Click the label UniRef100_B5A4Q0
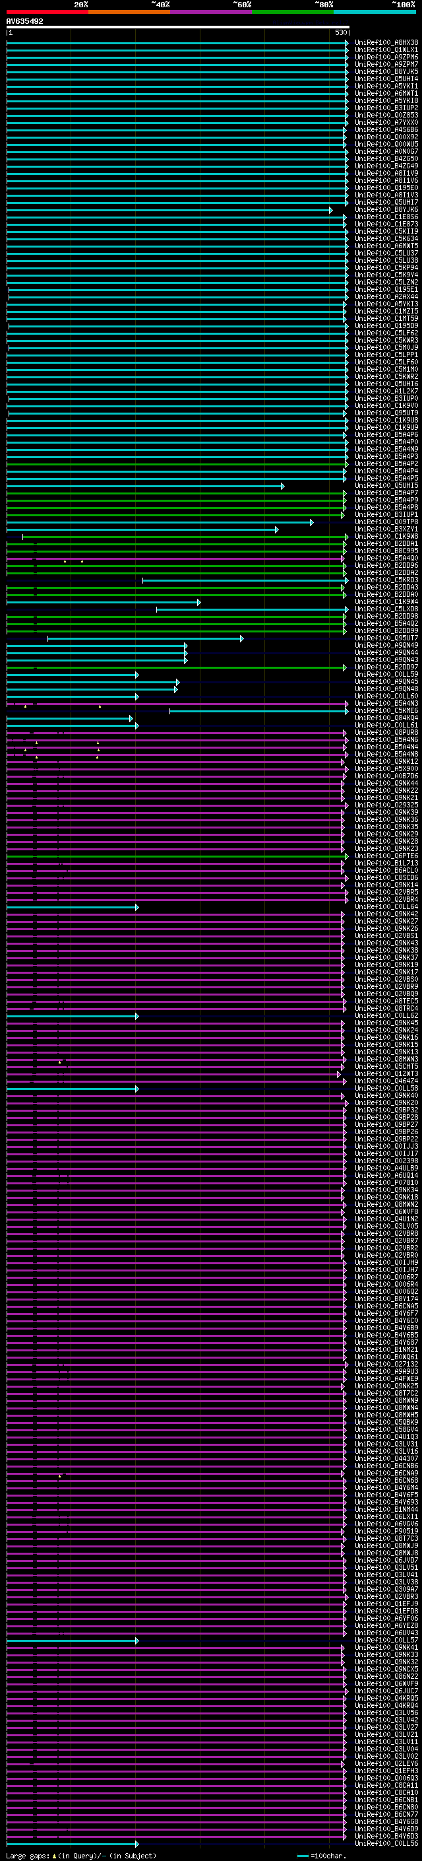The height and width of the screenshot is (1861, 422). pos(386,558)
